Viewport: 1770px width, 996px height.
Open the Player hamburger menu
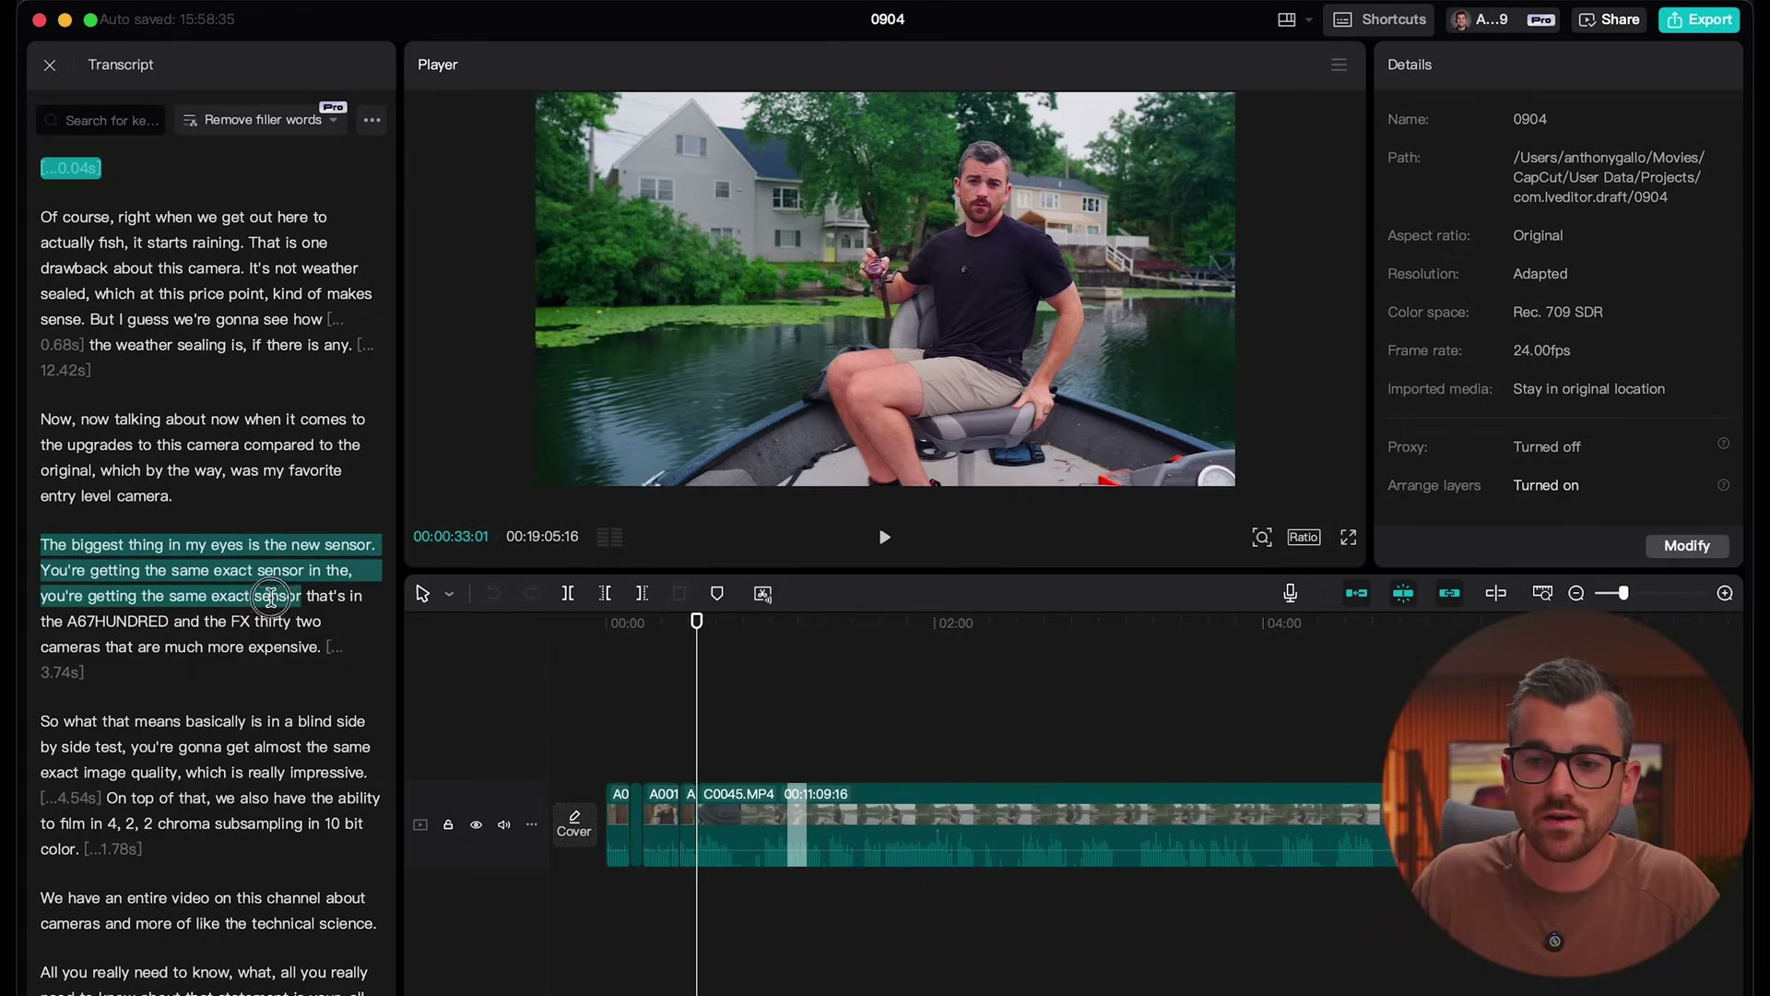[x=1339, y=65]
